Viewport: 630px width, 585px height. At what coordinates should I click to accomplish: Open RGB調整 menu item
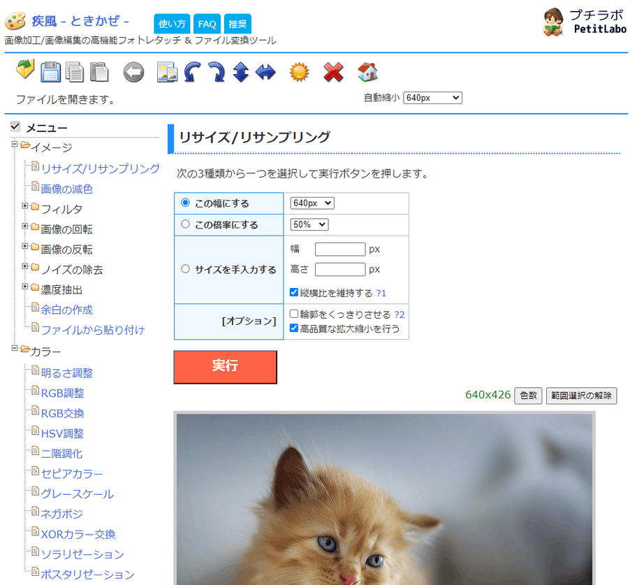63,393
